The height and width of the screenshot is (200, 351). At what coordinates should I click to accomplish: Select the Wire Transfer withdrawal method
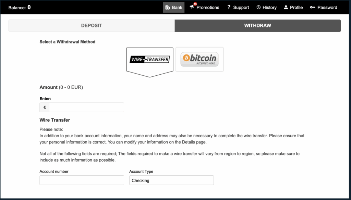(x=150, y=60)
